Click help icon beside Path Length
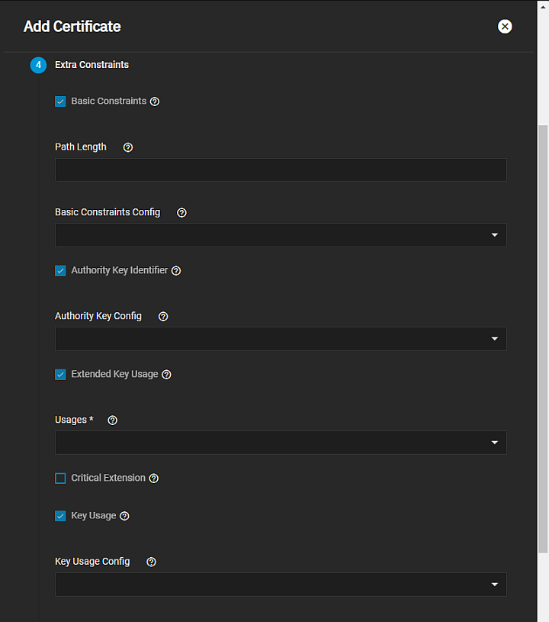 pyautogui.click(x=128, y=147)
